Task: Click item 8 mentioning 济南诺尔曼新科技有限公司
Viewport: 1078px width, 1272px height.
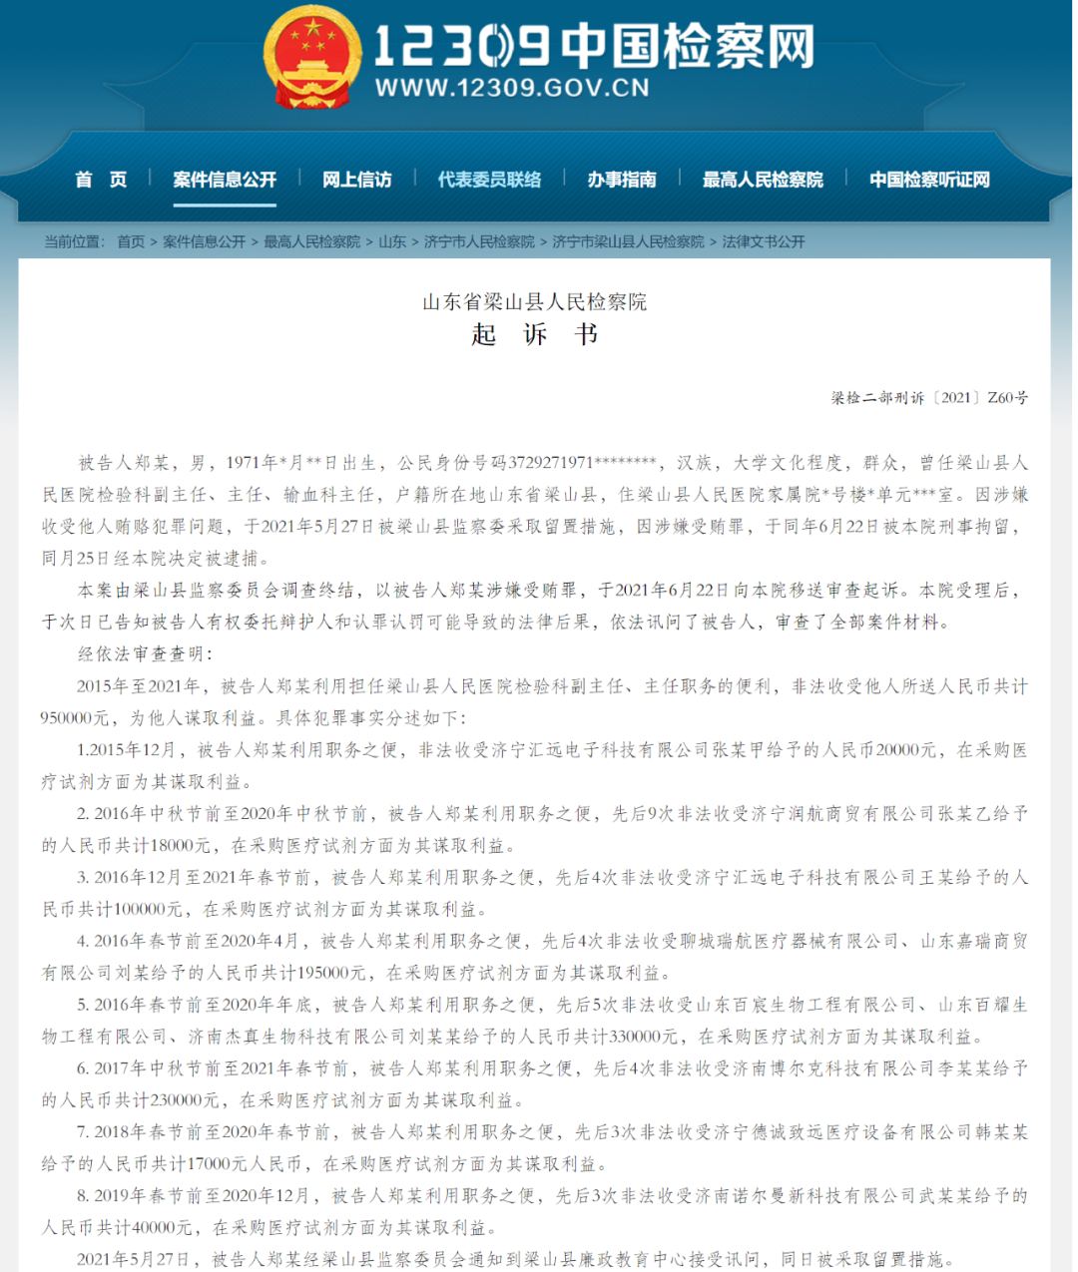Action: click(534, 1212)
